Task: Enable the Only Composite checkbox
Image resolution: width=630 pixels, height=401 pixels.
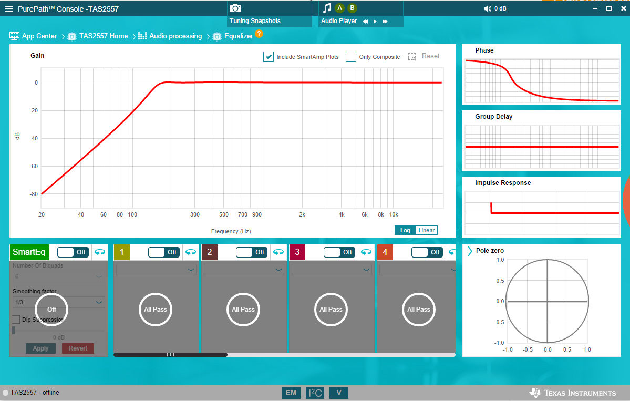Action: [351, 57]
